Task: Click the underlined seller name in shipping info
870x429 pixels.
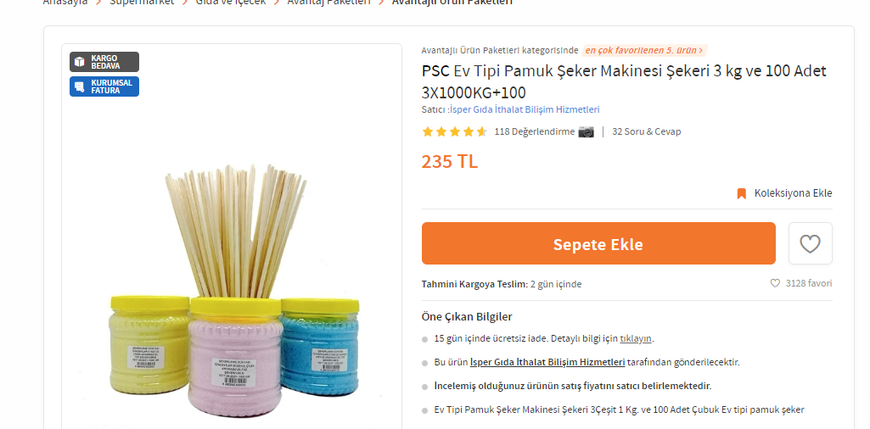Action: pos(547,363)
